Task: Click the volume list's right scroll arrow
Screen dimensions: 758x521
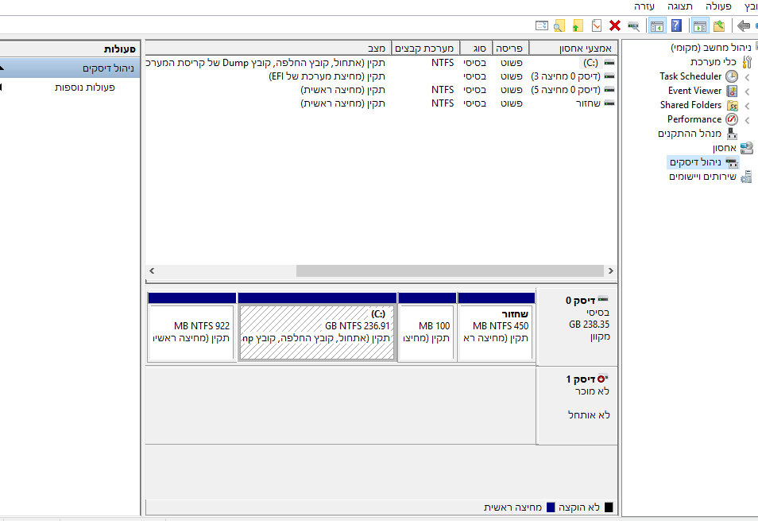Action: 610,271
